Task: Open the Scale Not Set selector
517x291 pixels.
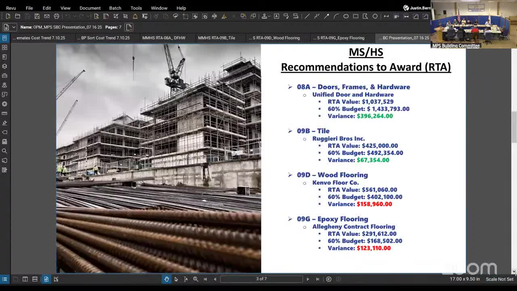Action: click(x=499, y=279)
